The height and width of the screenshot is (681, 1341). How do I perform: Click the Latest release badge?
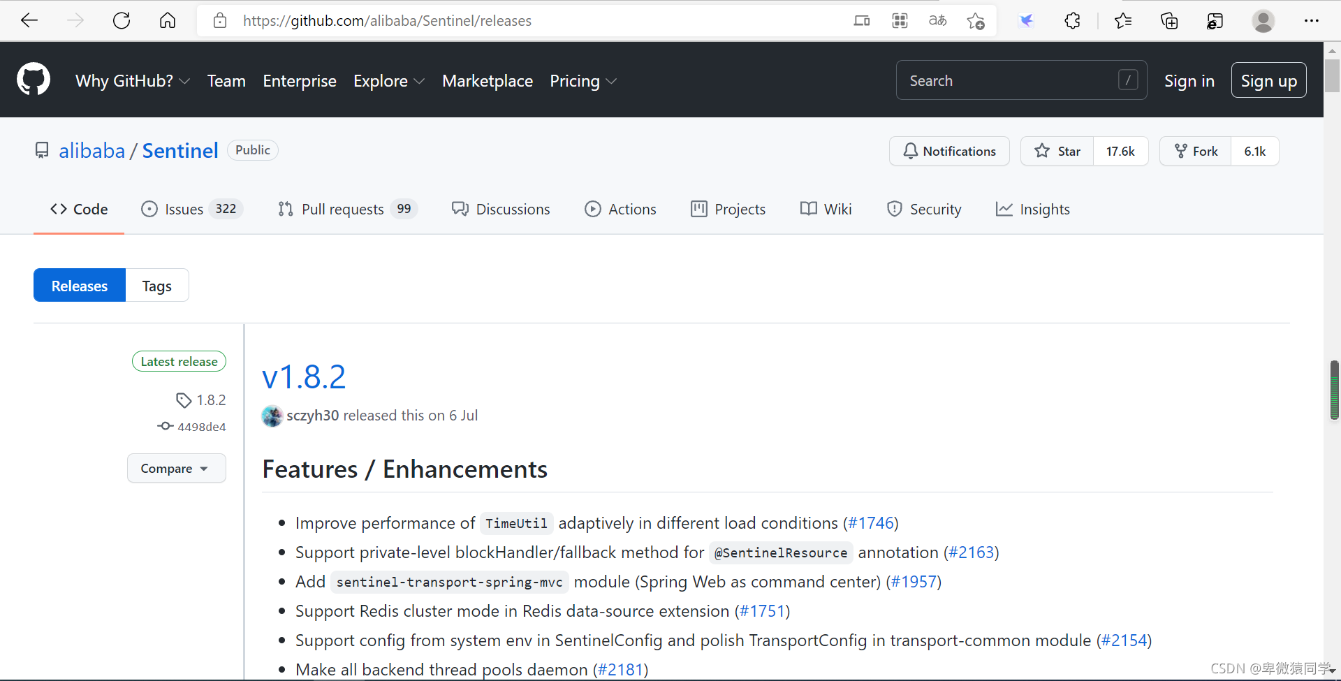(x=179, y=361)
